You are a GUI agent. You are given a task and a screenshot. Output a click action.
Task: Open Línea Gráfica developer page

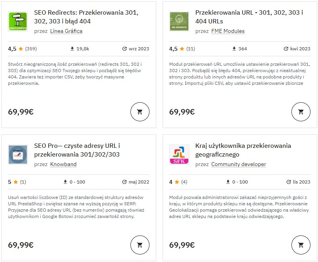tap(66, 31)
